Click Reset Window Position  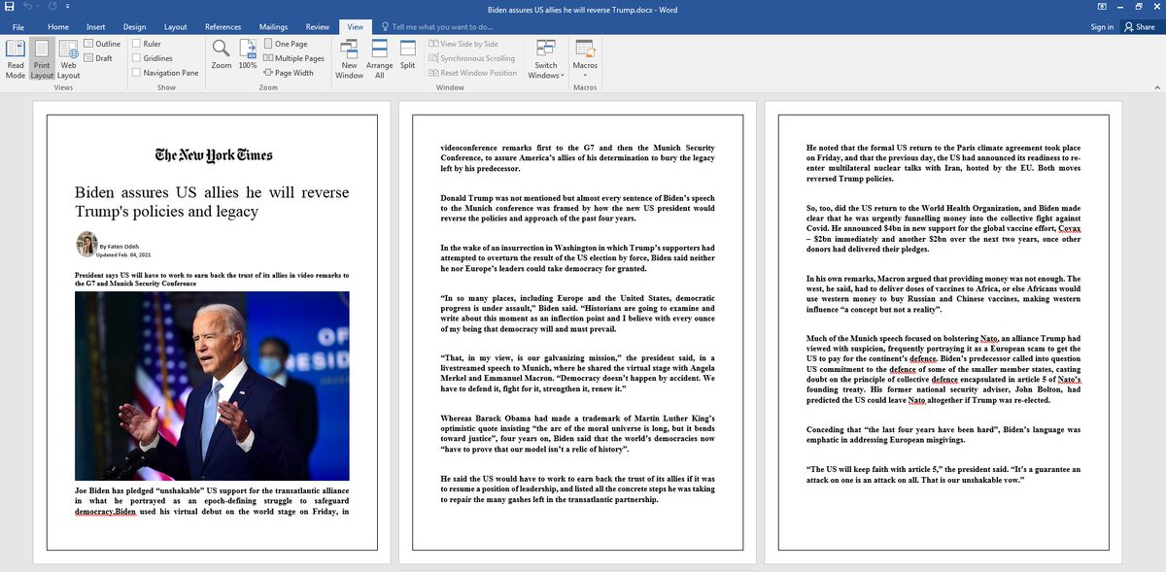point(472,73)
